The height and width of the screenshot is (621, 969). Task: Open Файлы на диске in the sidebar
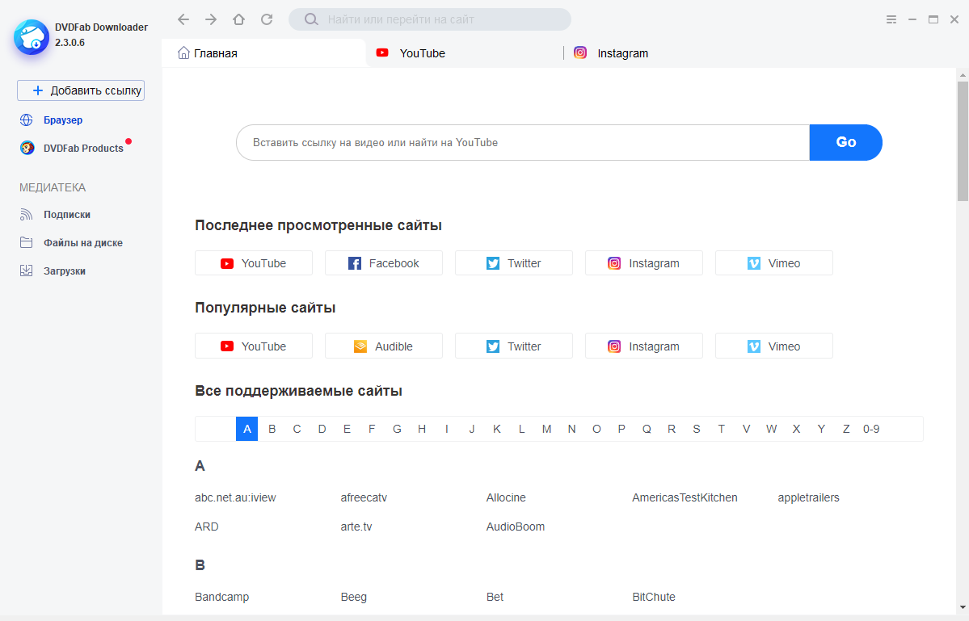(82, 242)
